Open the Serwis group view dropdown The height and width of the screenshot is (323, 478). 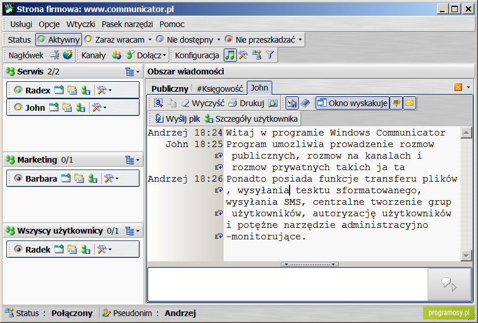[132, 72]
